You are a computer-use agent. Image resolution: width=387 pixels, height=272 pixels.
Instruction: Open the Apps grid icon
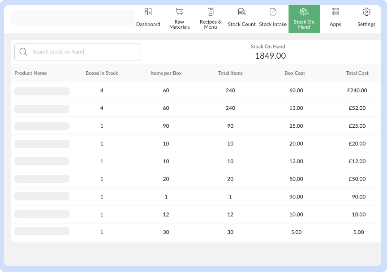(335, 12)
